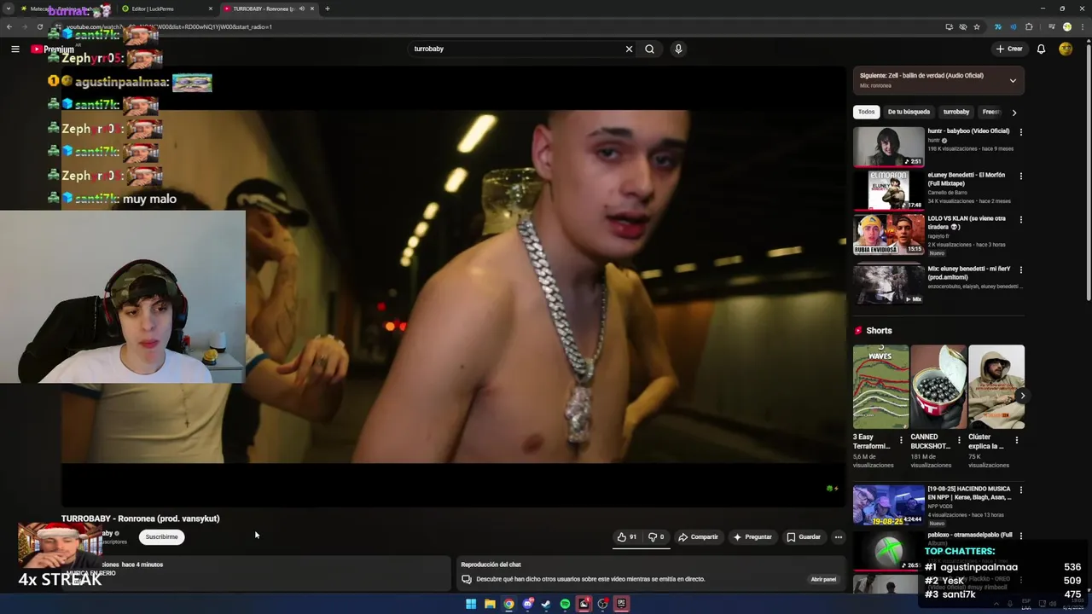Viewport: 1092px width, 614px height.
Task: Show next Shorts with arrow
Action: point(1022,396)
